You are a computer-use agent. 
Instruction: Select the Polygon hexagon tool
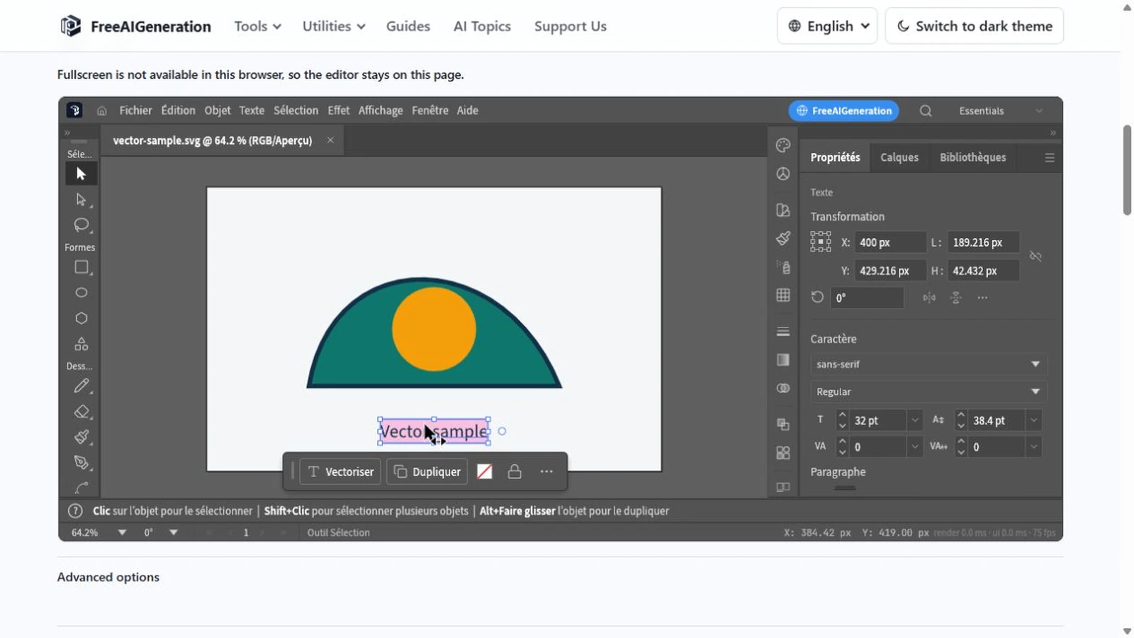pos(81,318)
